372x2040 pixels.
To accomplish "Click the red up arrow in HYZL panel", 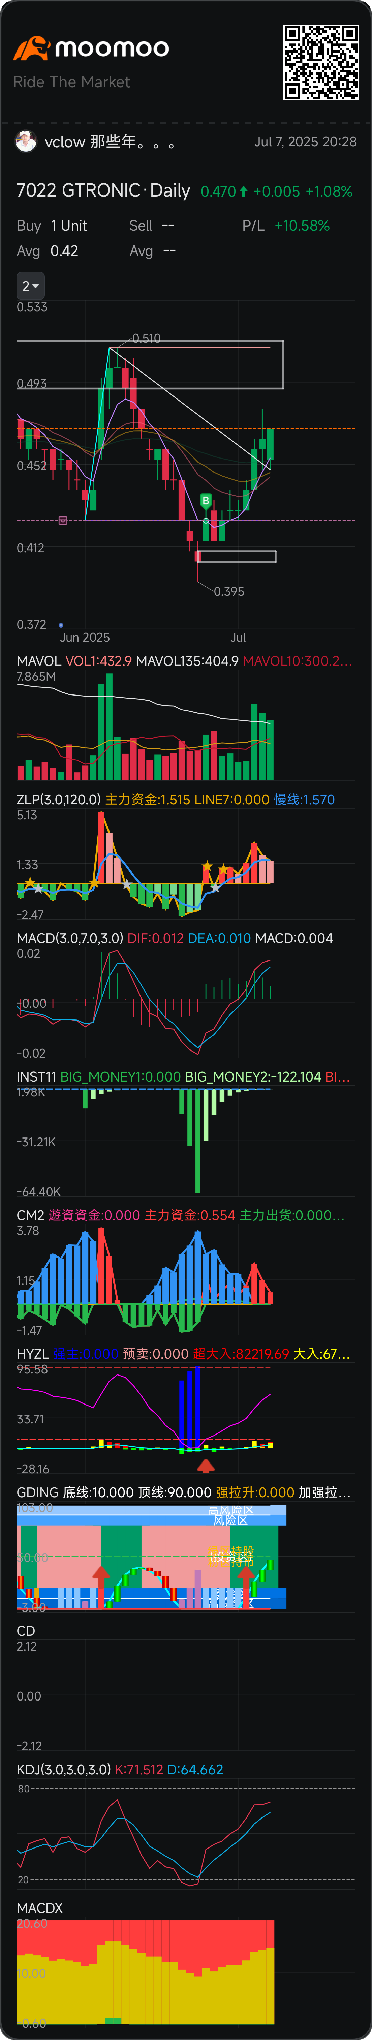I will 206,1466.
